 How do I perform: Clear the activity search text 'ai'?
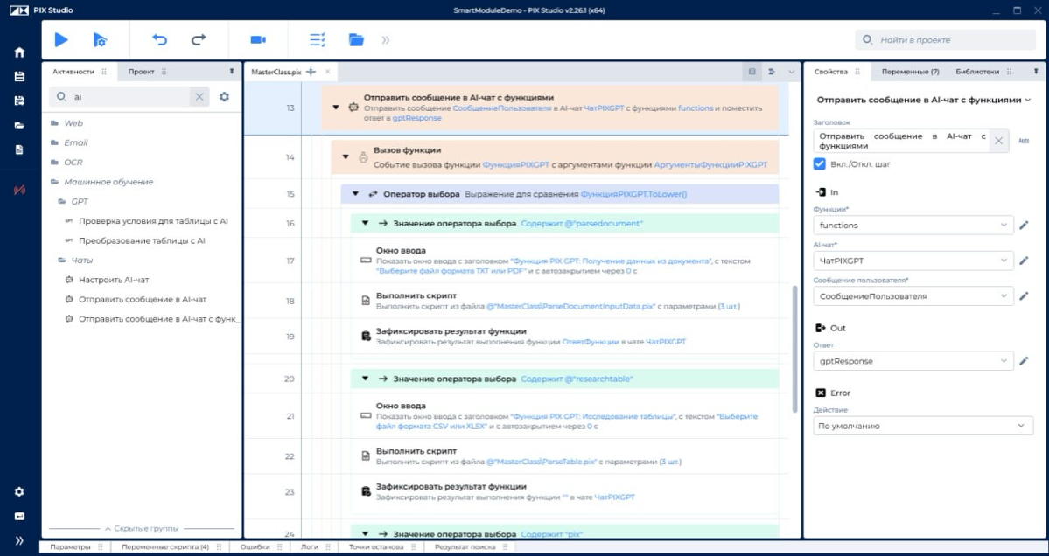click(199, 97)
